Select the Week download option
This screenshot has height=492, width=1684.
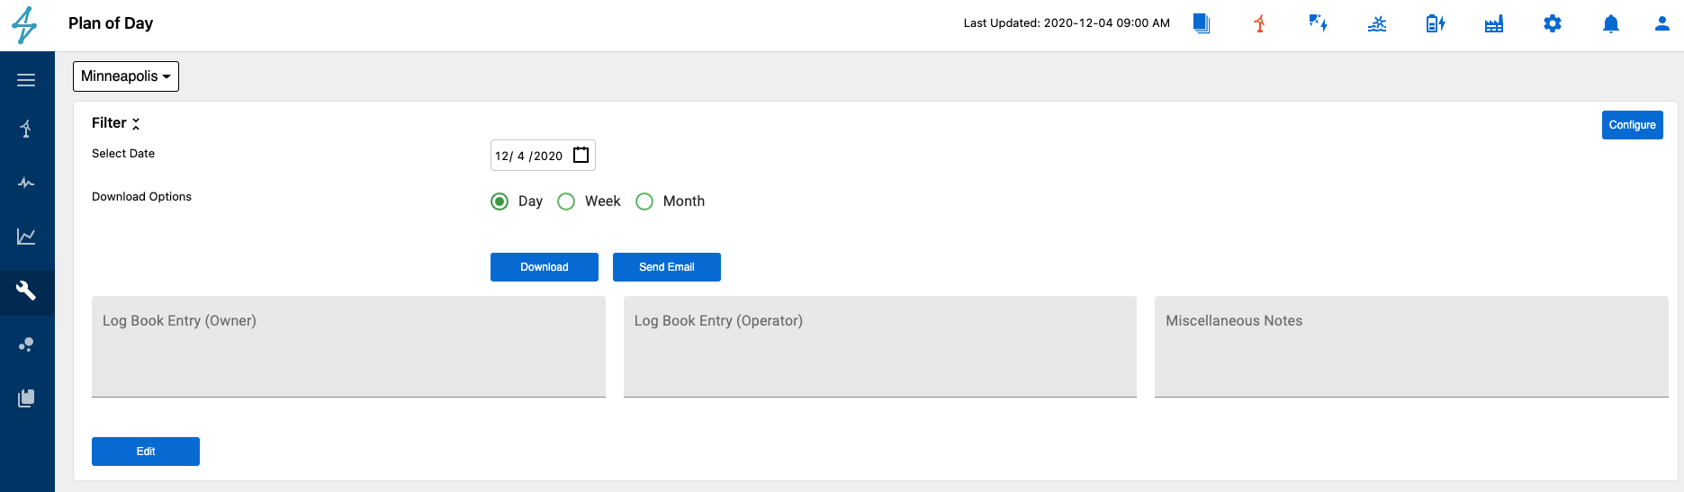tap(566, 201)
